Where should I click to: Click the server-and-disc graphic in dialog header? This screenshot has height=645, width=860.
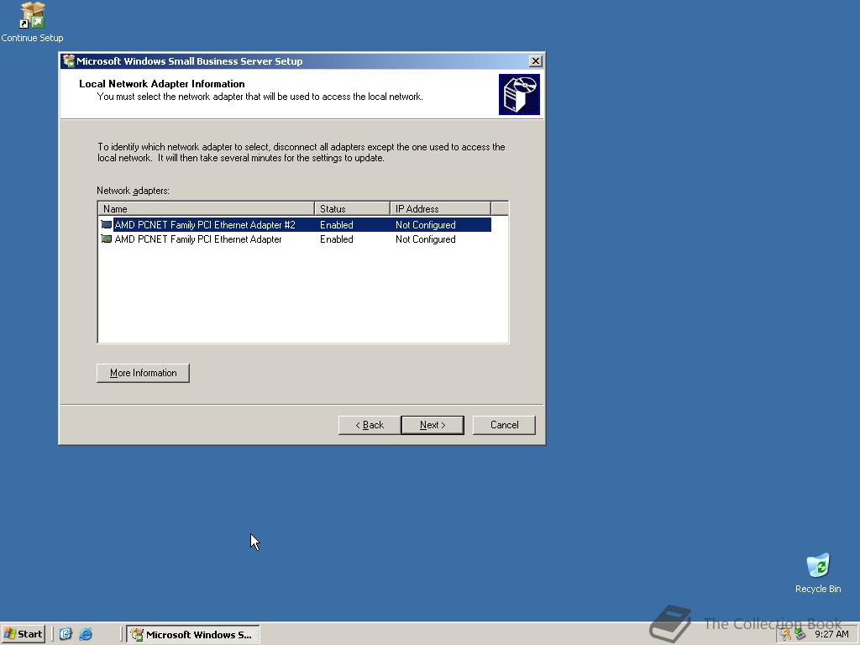click(x=519, y=94)
